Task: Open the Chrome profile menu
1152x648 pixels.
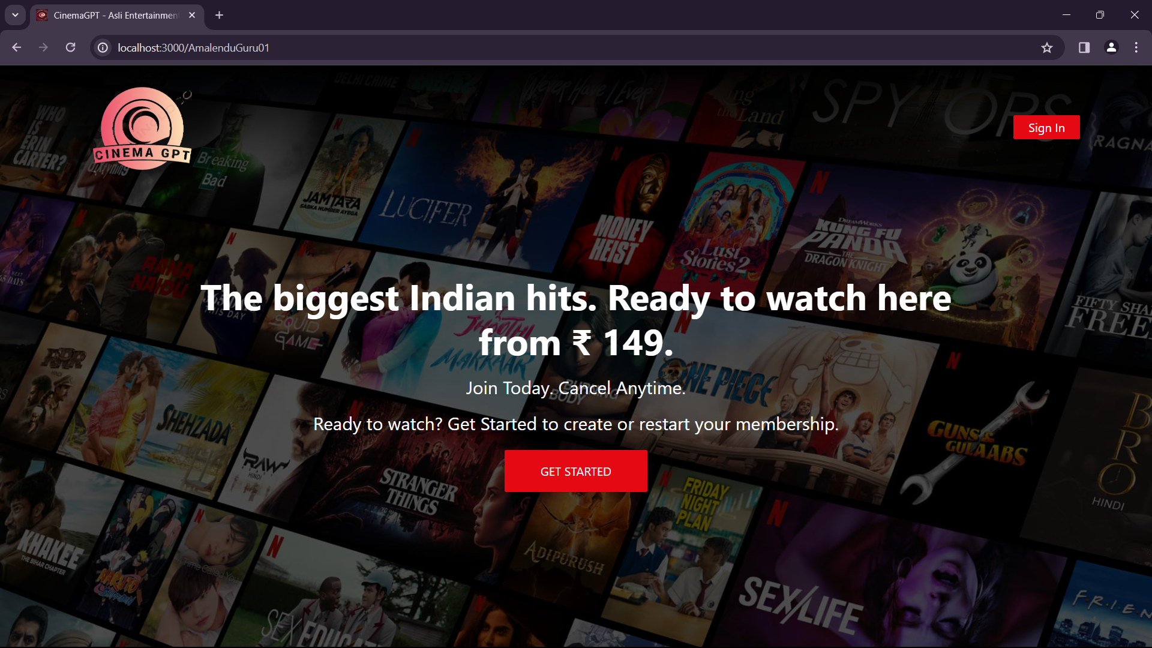Action: coord(1111,47)
